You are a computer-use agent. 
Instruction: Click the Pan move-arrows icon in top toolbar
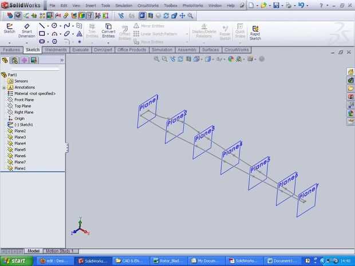[x=182, y=15]
